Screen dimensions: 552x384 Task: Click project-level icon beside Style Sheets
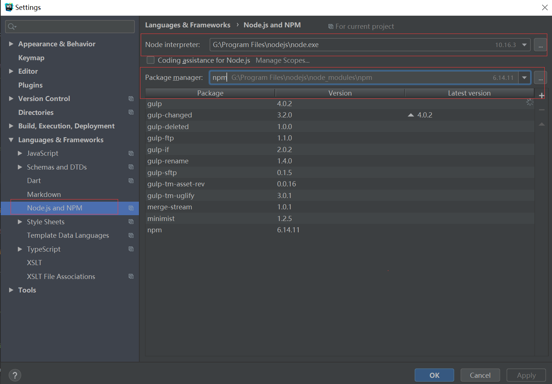click(131, 222)
